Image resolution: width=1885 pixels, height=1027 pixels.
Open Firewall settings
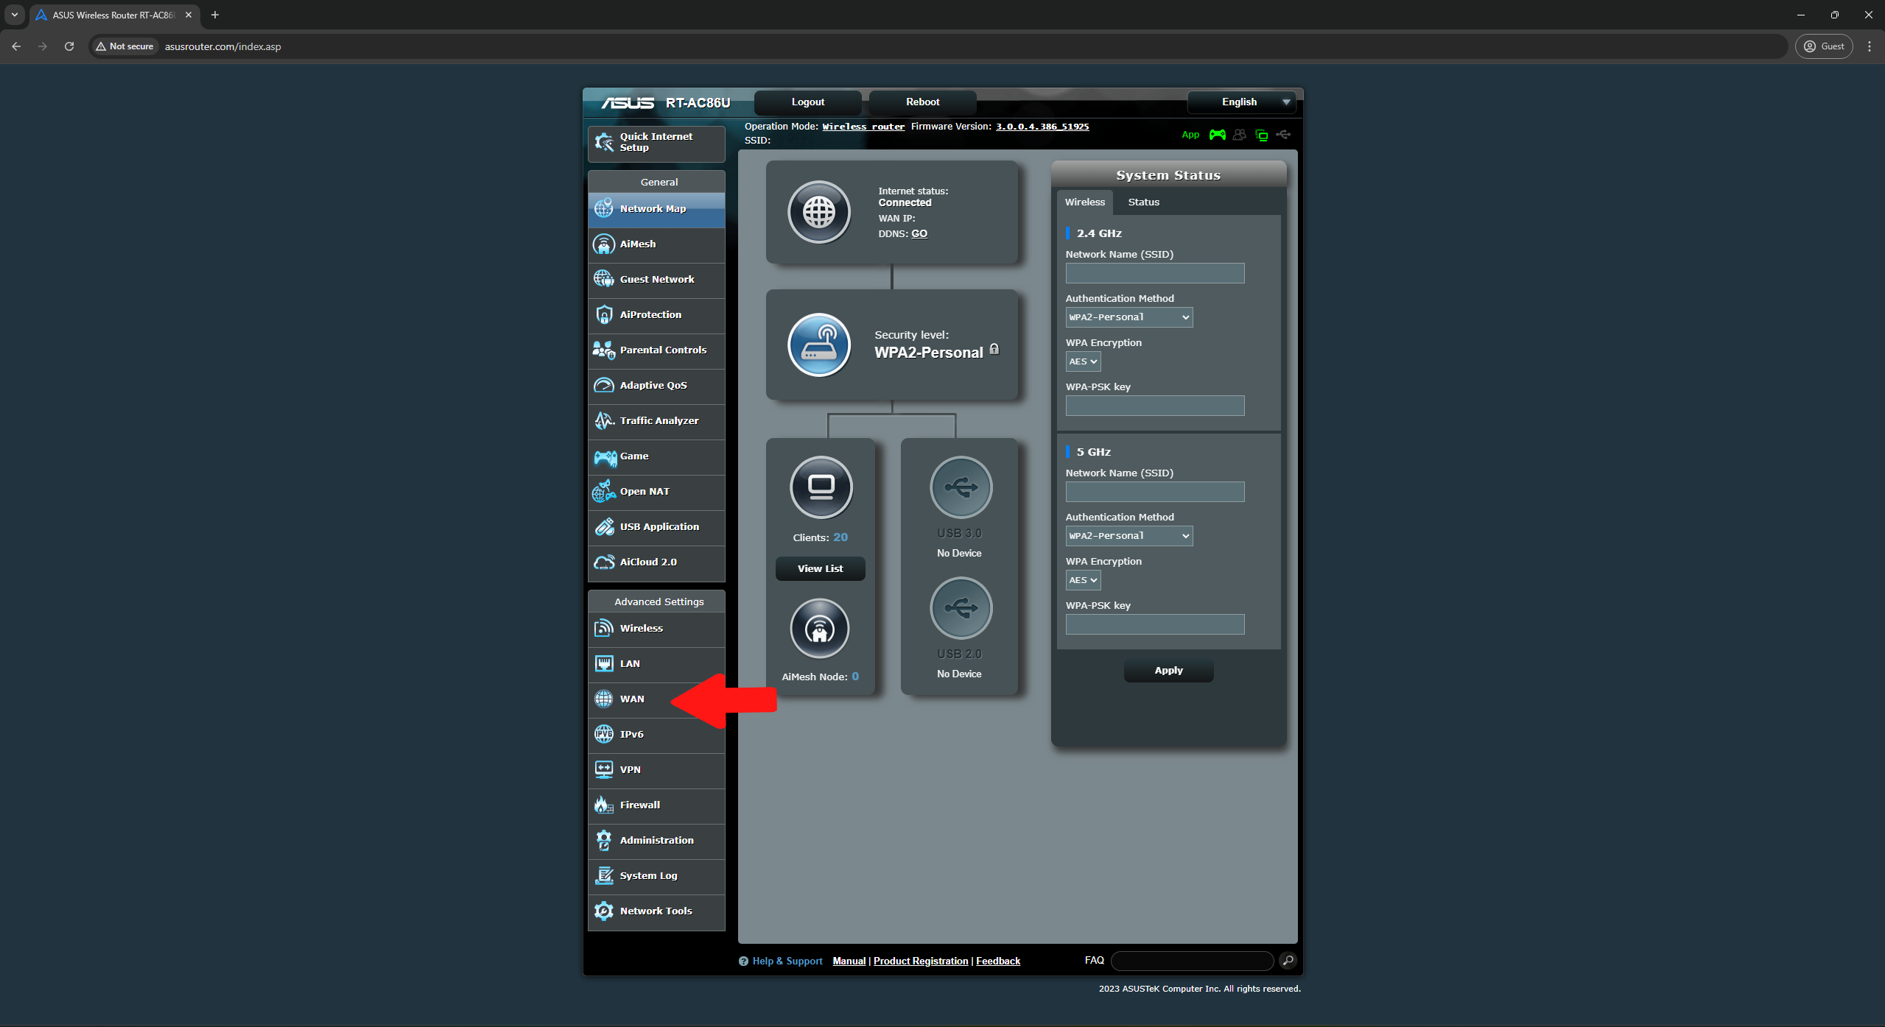pos(656,805)
